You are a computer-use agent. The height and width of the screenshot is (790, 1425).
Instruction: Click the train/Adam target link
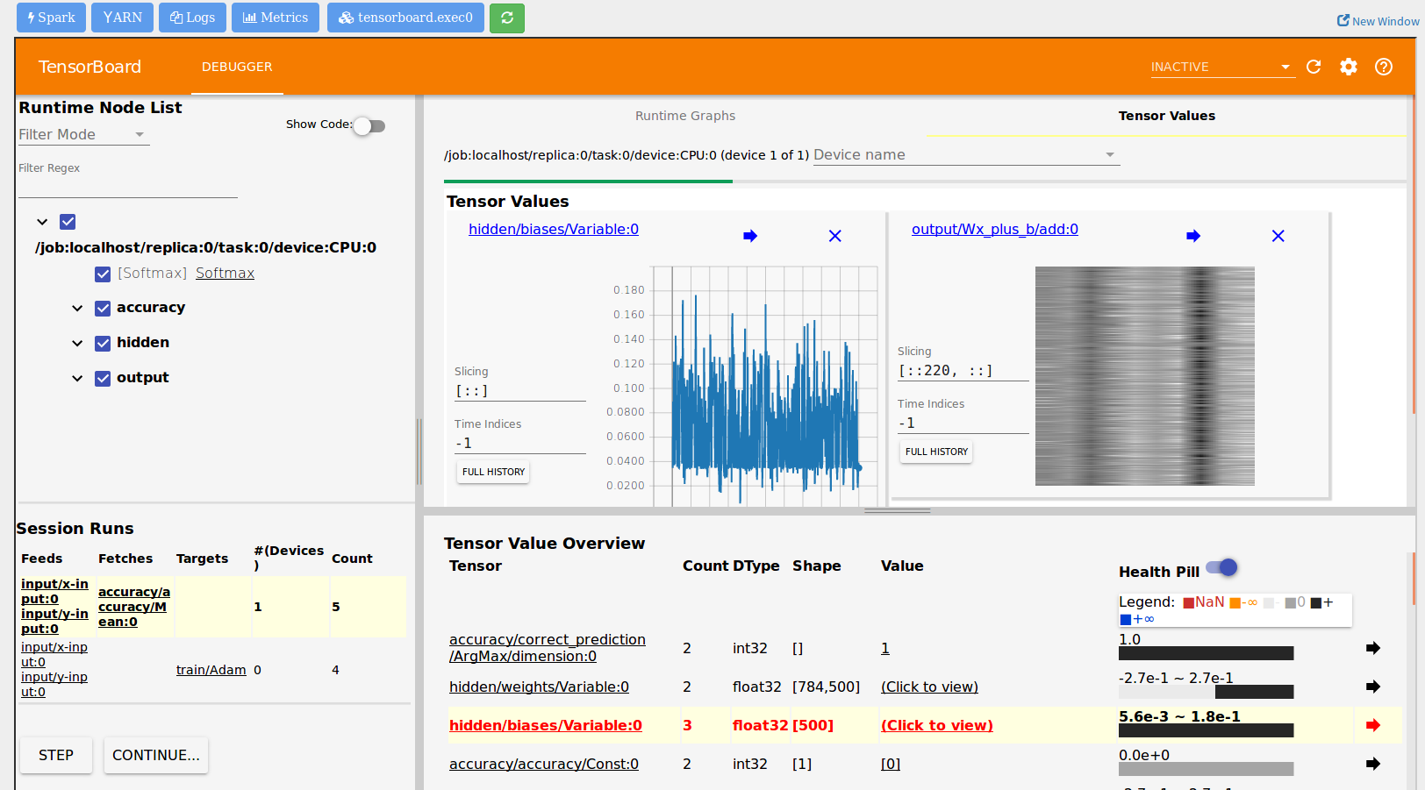point(211,670)
